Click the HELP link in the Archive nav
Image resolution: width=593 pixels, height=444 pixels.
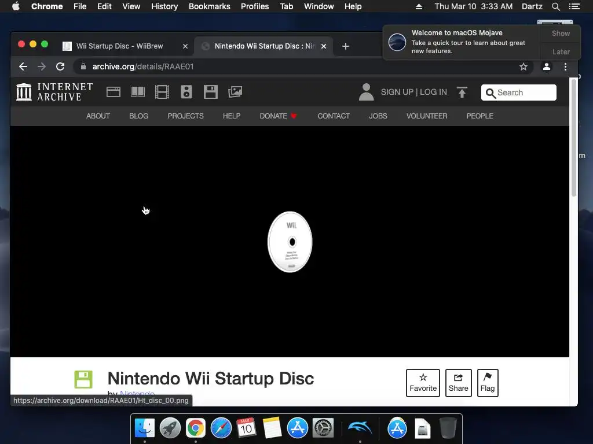[x=232, y=116]
